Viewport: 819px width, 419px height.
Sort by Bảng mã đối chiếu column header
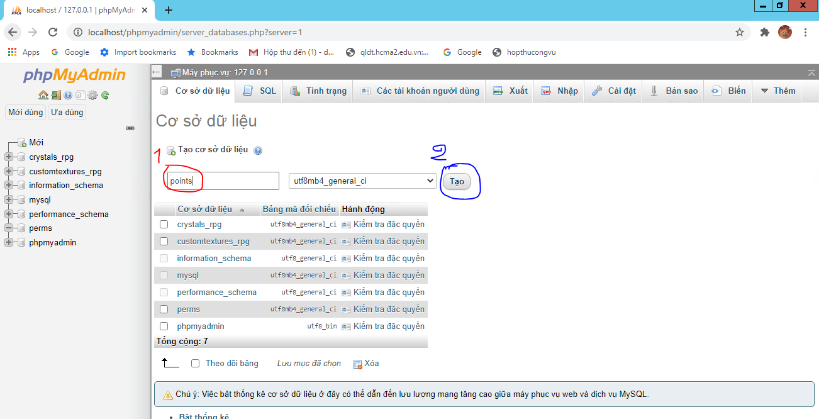click(x=299, y=209)
